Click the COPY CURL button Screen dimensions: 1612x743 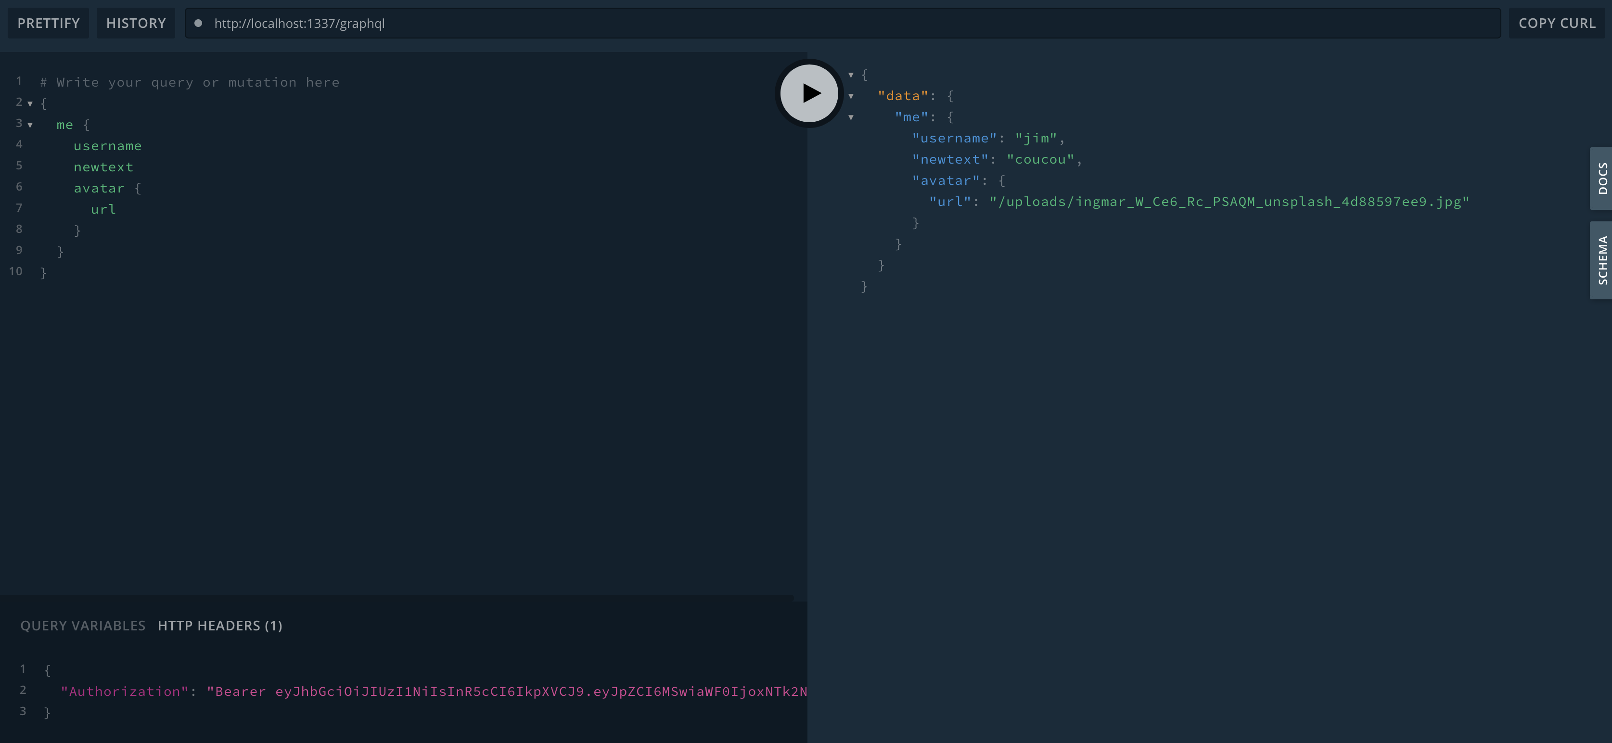[1556, 23]
